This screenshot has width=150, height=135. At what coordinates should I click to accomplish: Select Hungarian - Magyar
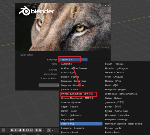click(x=126, y=90)
